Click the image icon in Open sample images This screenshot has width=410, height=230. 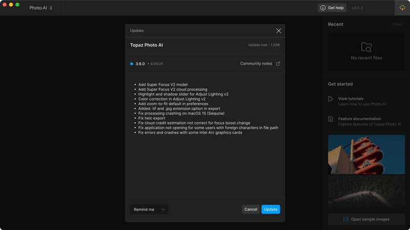point(346,219)
